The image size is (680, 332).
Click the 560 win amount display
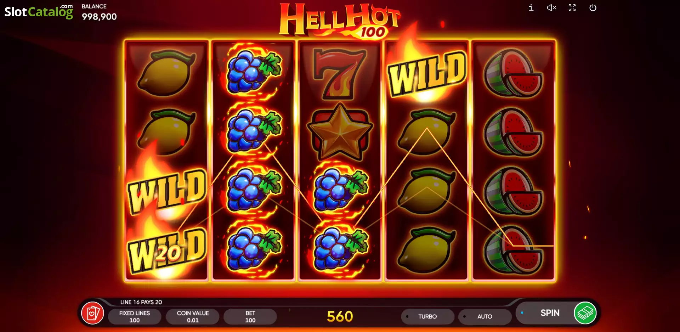pyautogui.click(x=340, y=316)
